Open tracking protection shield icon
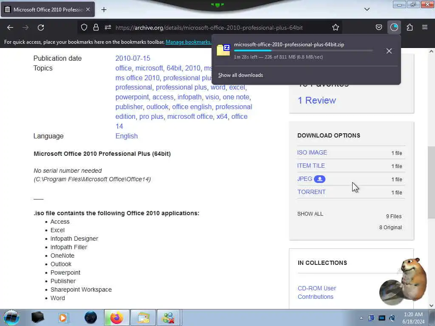 click(84, 27)
